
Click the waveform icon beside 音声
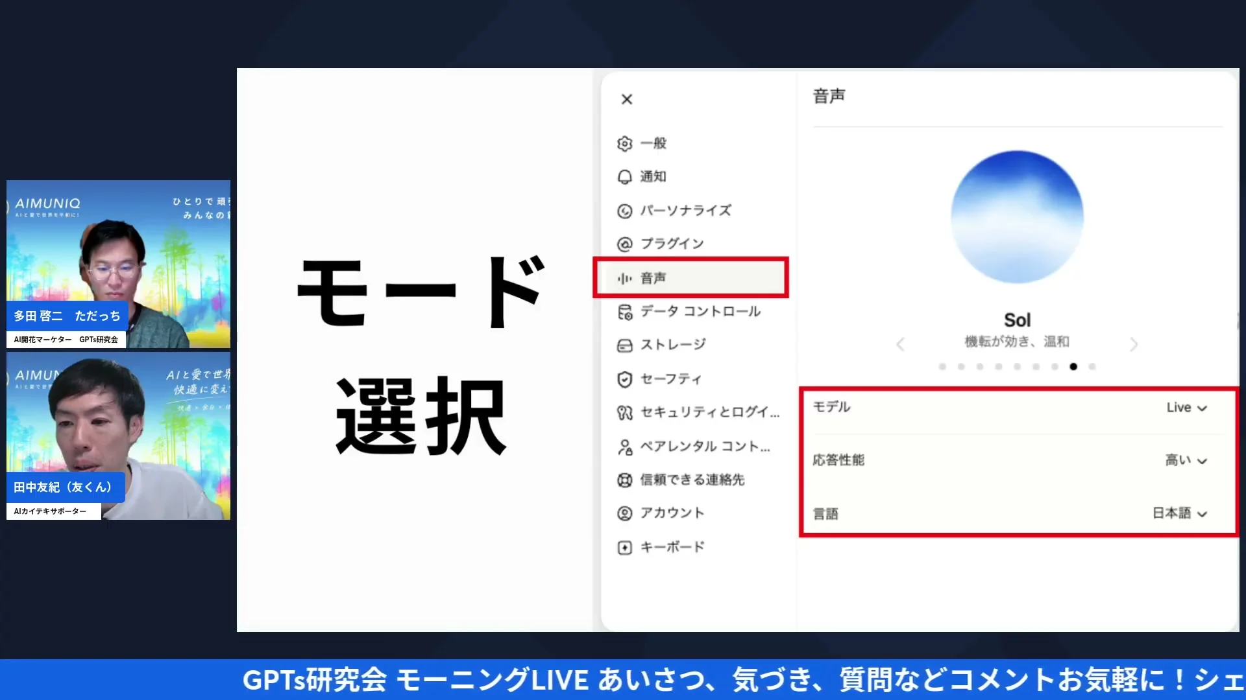tap(624, 278)
